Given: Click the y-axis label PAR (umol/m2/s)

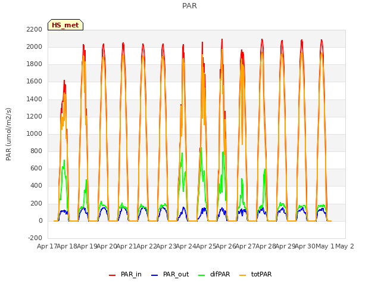Looking at the screenshot, I should click(8, 134).
